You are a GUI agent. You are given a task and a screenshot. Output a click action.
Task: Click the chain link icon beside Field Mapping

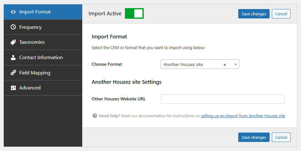click(13, 73)
